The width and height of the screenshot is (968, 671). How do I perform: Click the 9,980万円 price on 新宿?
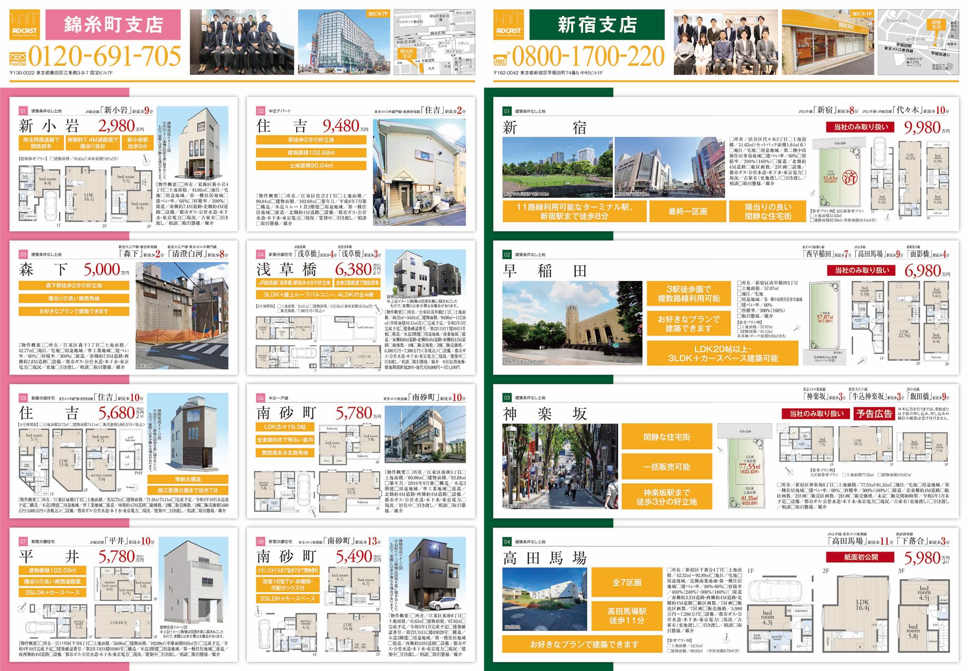(x=927, y=128)
